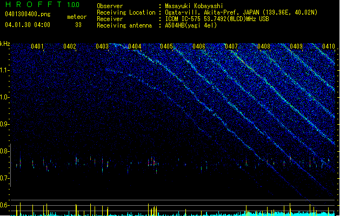Click the kHz axis unit label

pyautogui.click(x=5, y=44)
